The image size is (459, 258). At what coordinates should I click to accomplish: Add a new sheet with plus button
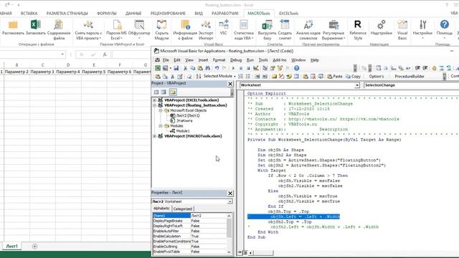[x=34, y=247]
